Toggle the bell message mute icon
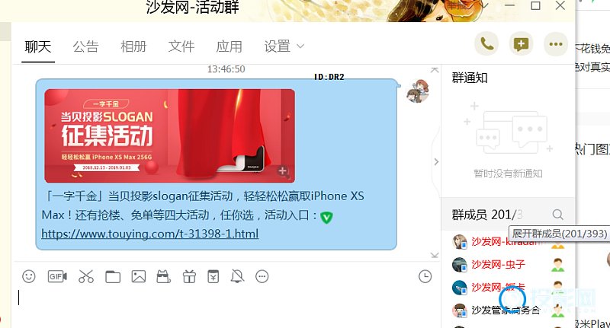Screen dimensions: 610x328 click(237, 276)
